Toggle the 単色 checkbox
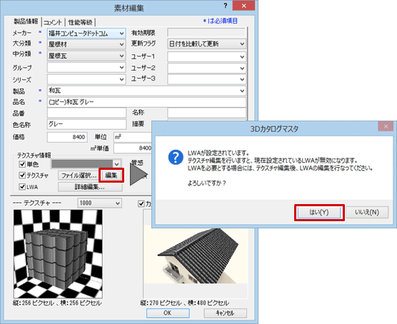 pyautogui.click(x=22, y=164)
